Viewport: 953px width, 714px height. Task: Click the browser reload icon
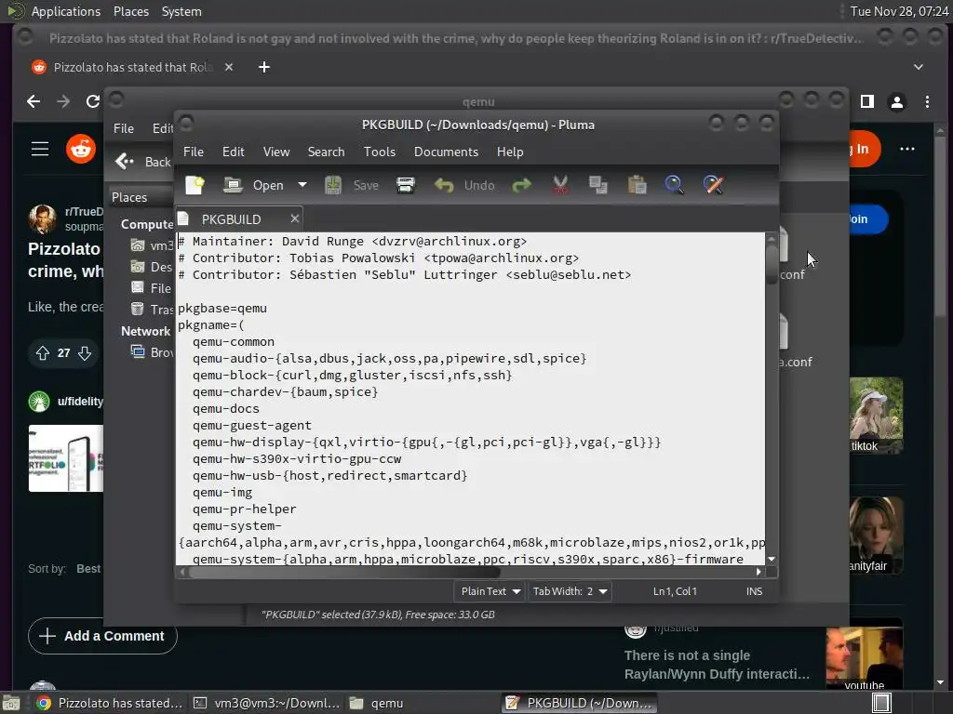pyautogui.click(x=92, y=101)
